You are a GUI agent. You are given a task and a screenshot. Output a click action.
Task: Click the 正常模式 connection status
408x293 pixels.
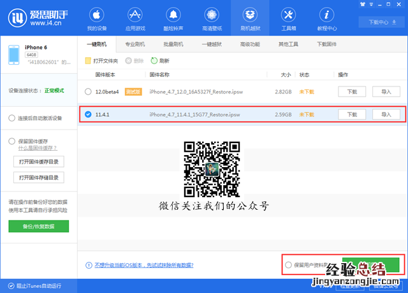(54, 91)
